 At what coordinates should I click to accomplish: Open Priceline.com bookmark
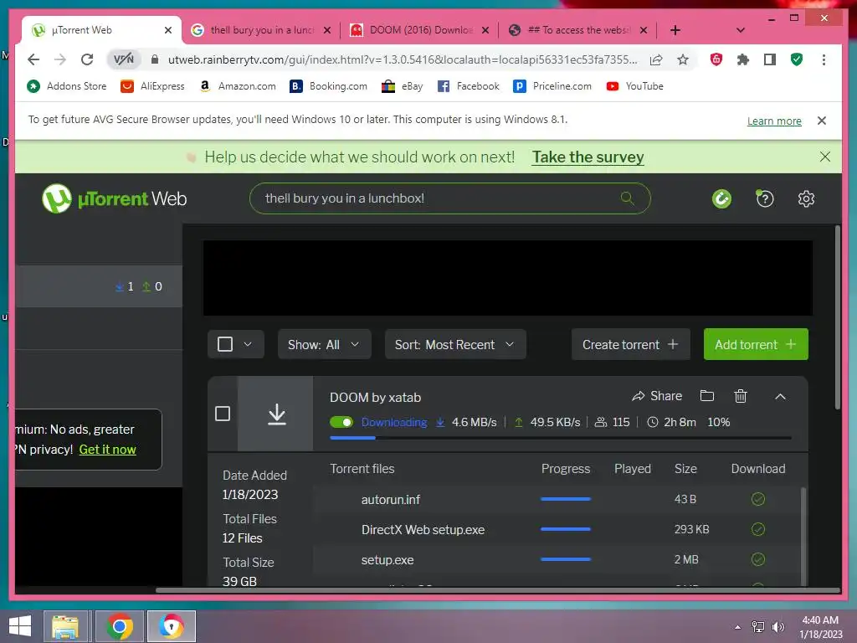(x=552, y=86)
